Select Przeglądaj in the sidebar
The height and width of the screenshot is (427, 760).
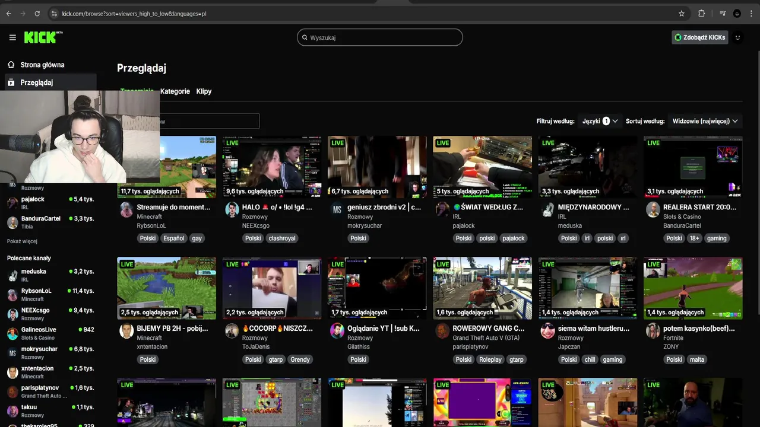pos(50,82)
